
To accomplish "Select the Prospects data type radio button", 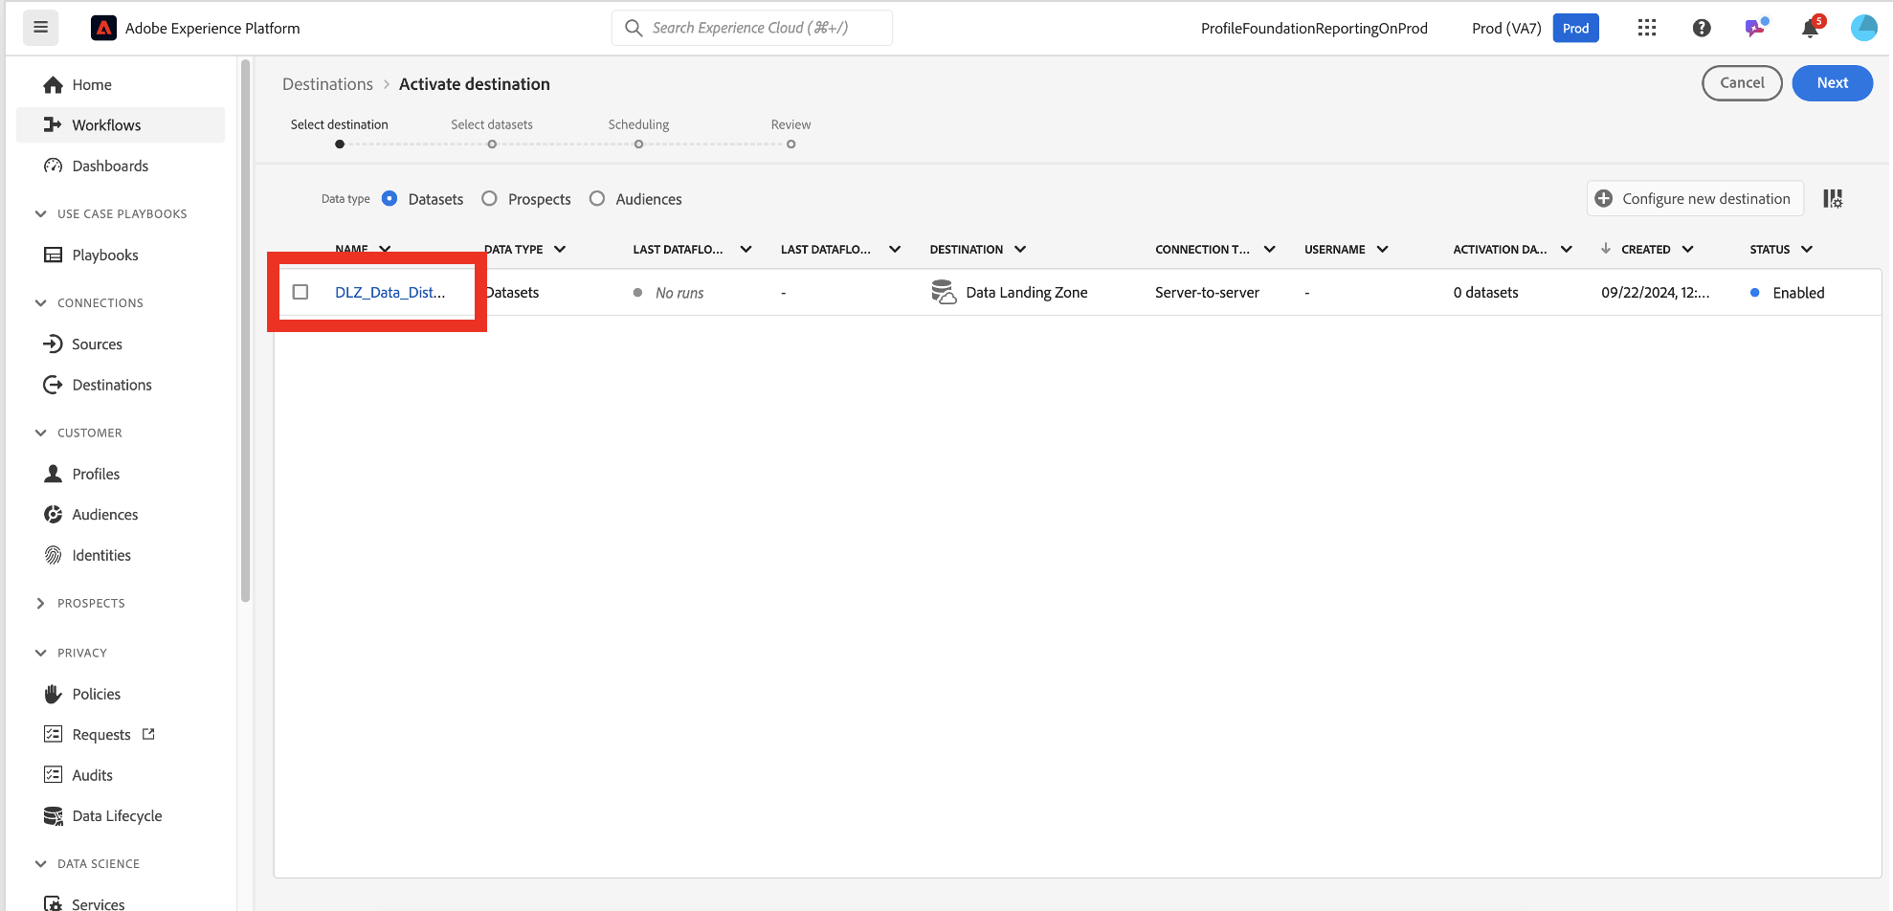I will pos(489,199).
